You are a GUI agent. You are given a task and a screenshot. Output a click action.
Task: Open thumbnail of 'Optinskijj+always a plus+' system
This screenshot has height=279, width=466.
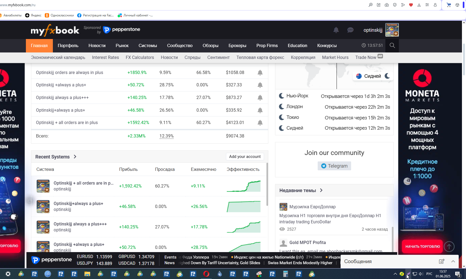[x=43, y=207]
